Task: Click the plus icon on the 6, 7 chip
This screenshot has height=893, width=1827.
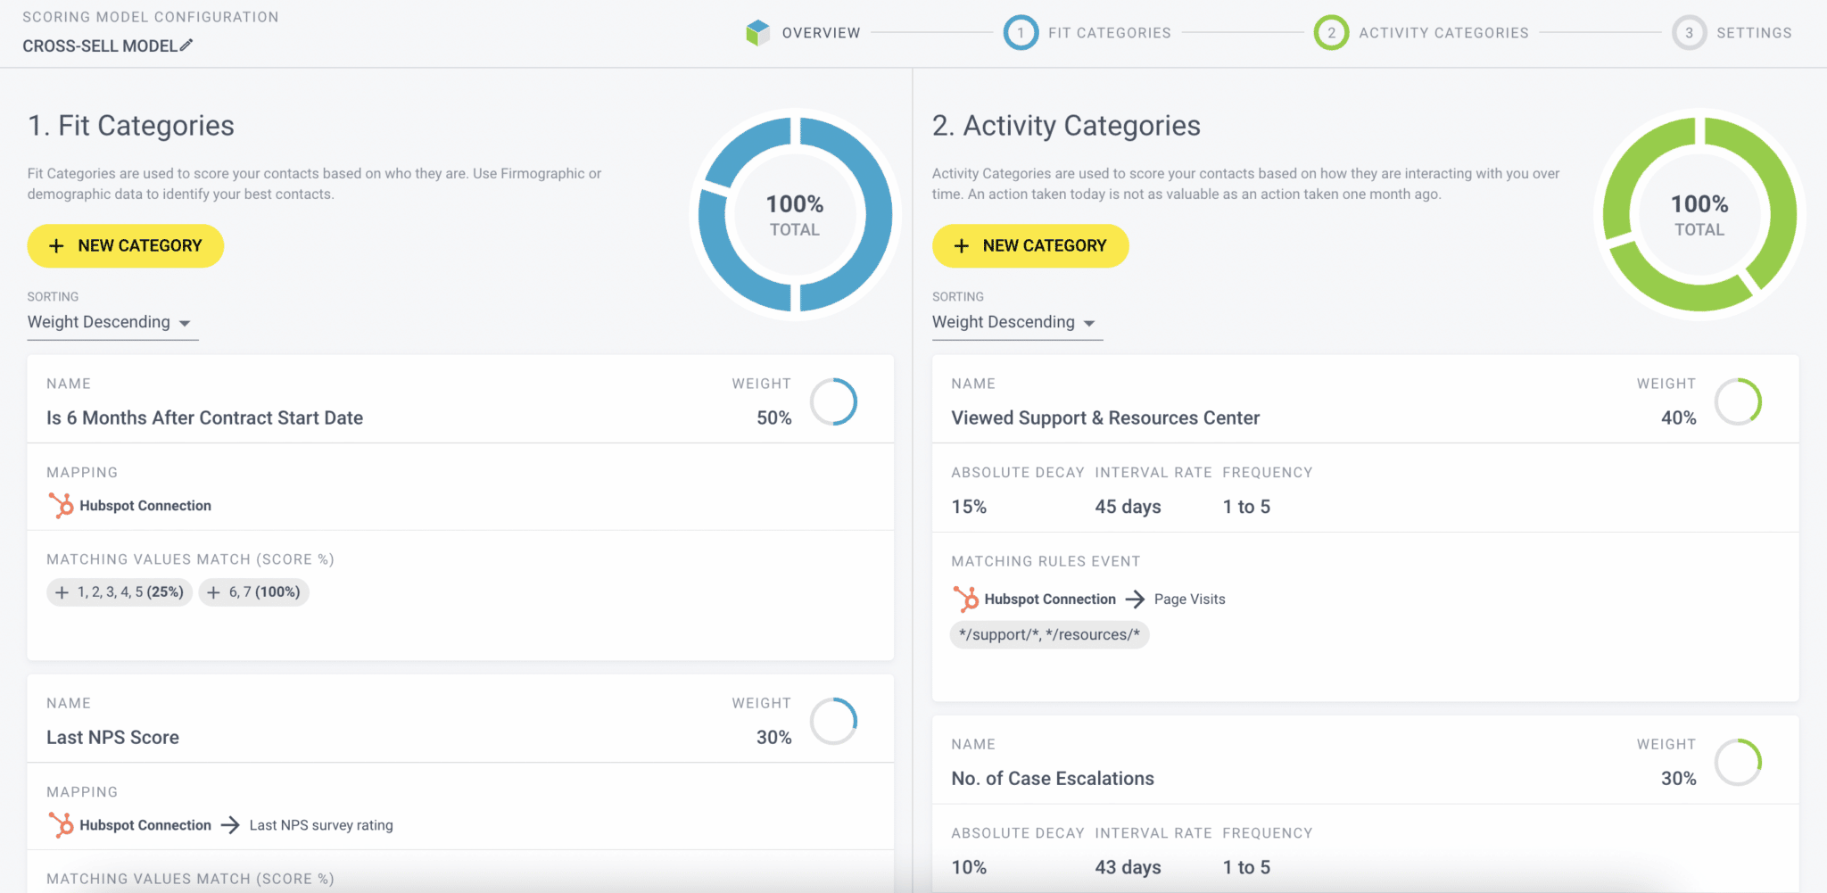Action: [213, 592]
